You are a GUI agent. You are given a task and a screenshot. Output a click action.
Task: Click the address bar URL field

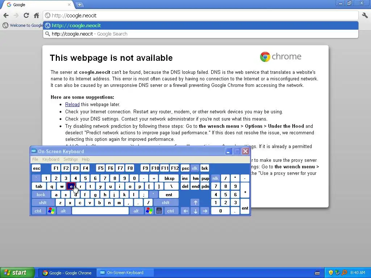(x=201, y=16)
